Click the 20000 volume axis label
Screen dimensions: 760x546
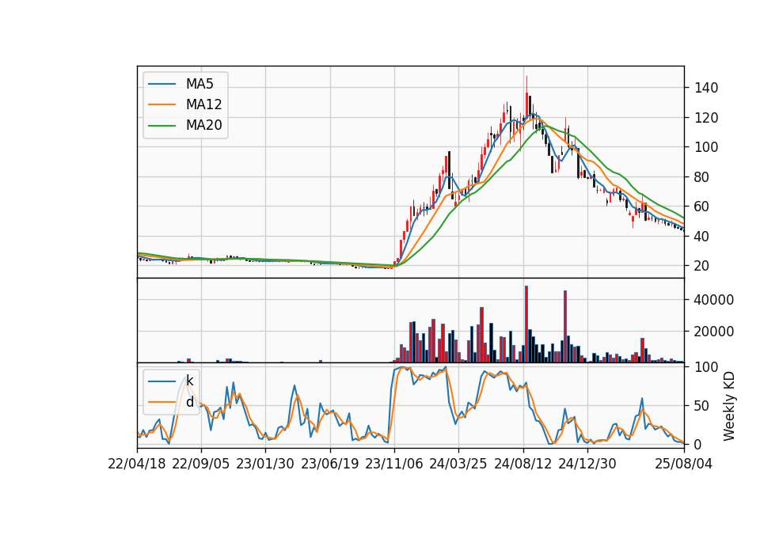click(714, 332)
